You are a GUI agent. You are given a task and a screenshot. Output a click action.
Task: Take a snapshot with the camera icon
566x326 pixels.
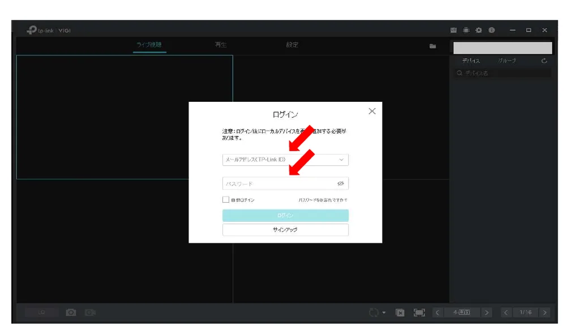tap(71, 312)
